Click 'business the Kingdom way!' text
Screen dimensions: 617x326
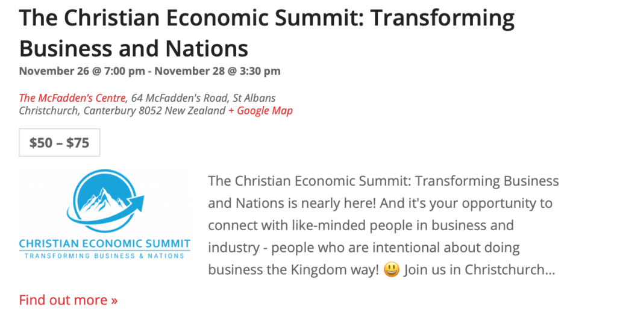(293, 269)
